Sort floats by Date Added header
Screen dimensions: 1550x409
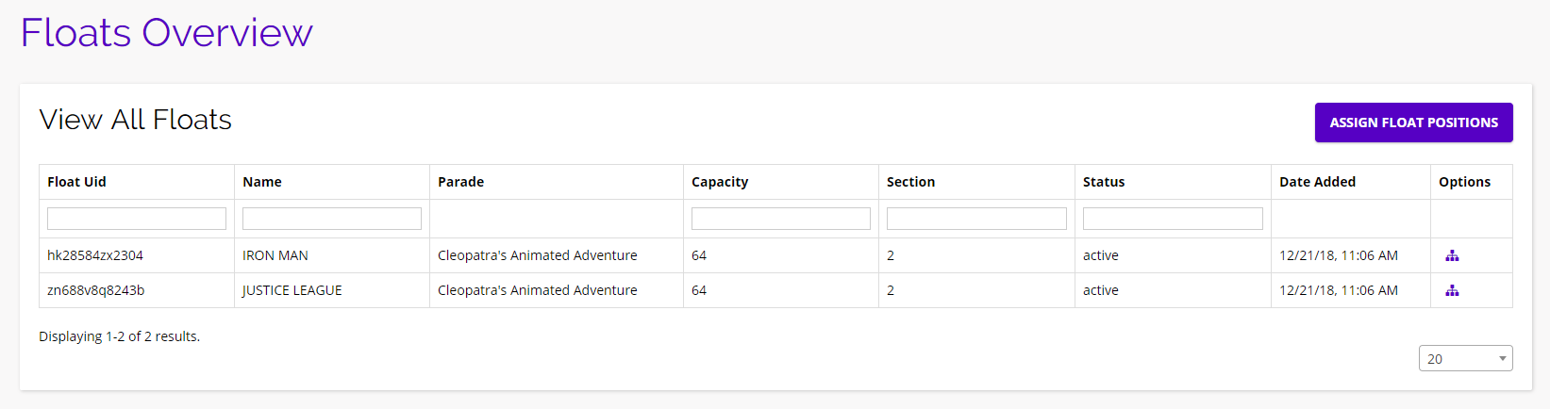coord(1317,182)
